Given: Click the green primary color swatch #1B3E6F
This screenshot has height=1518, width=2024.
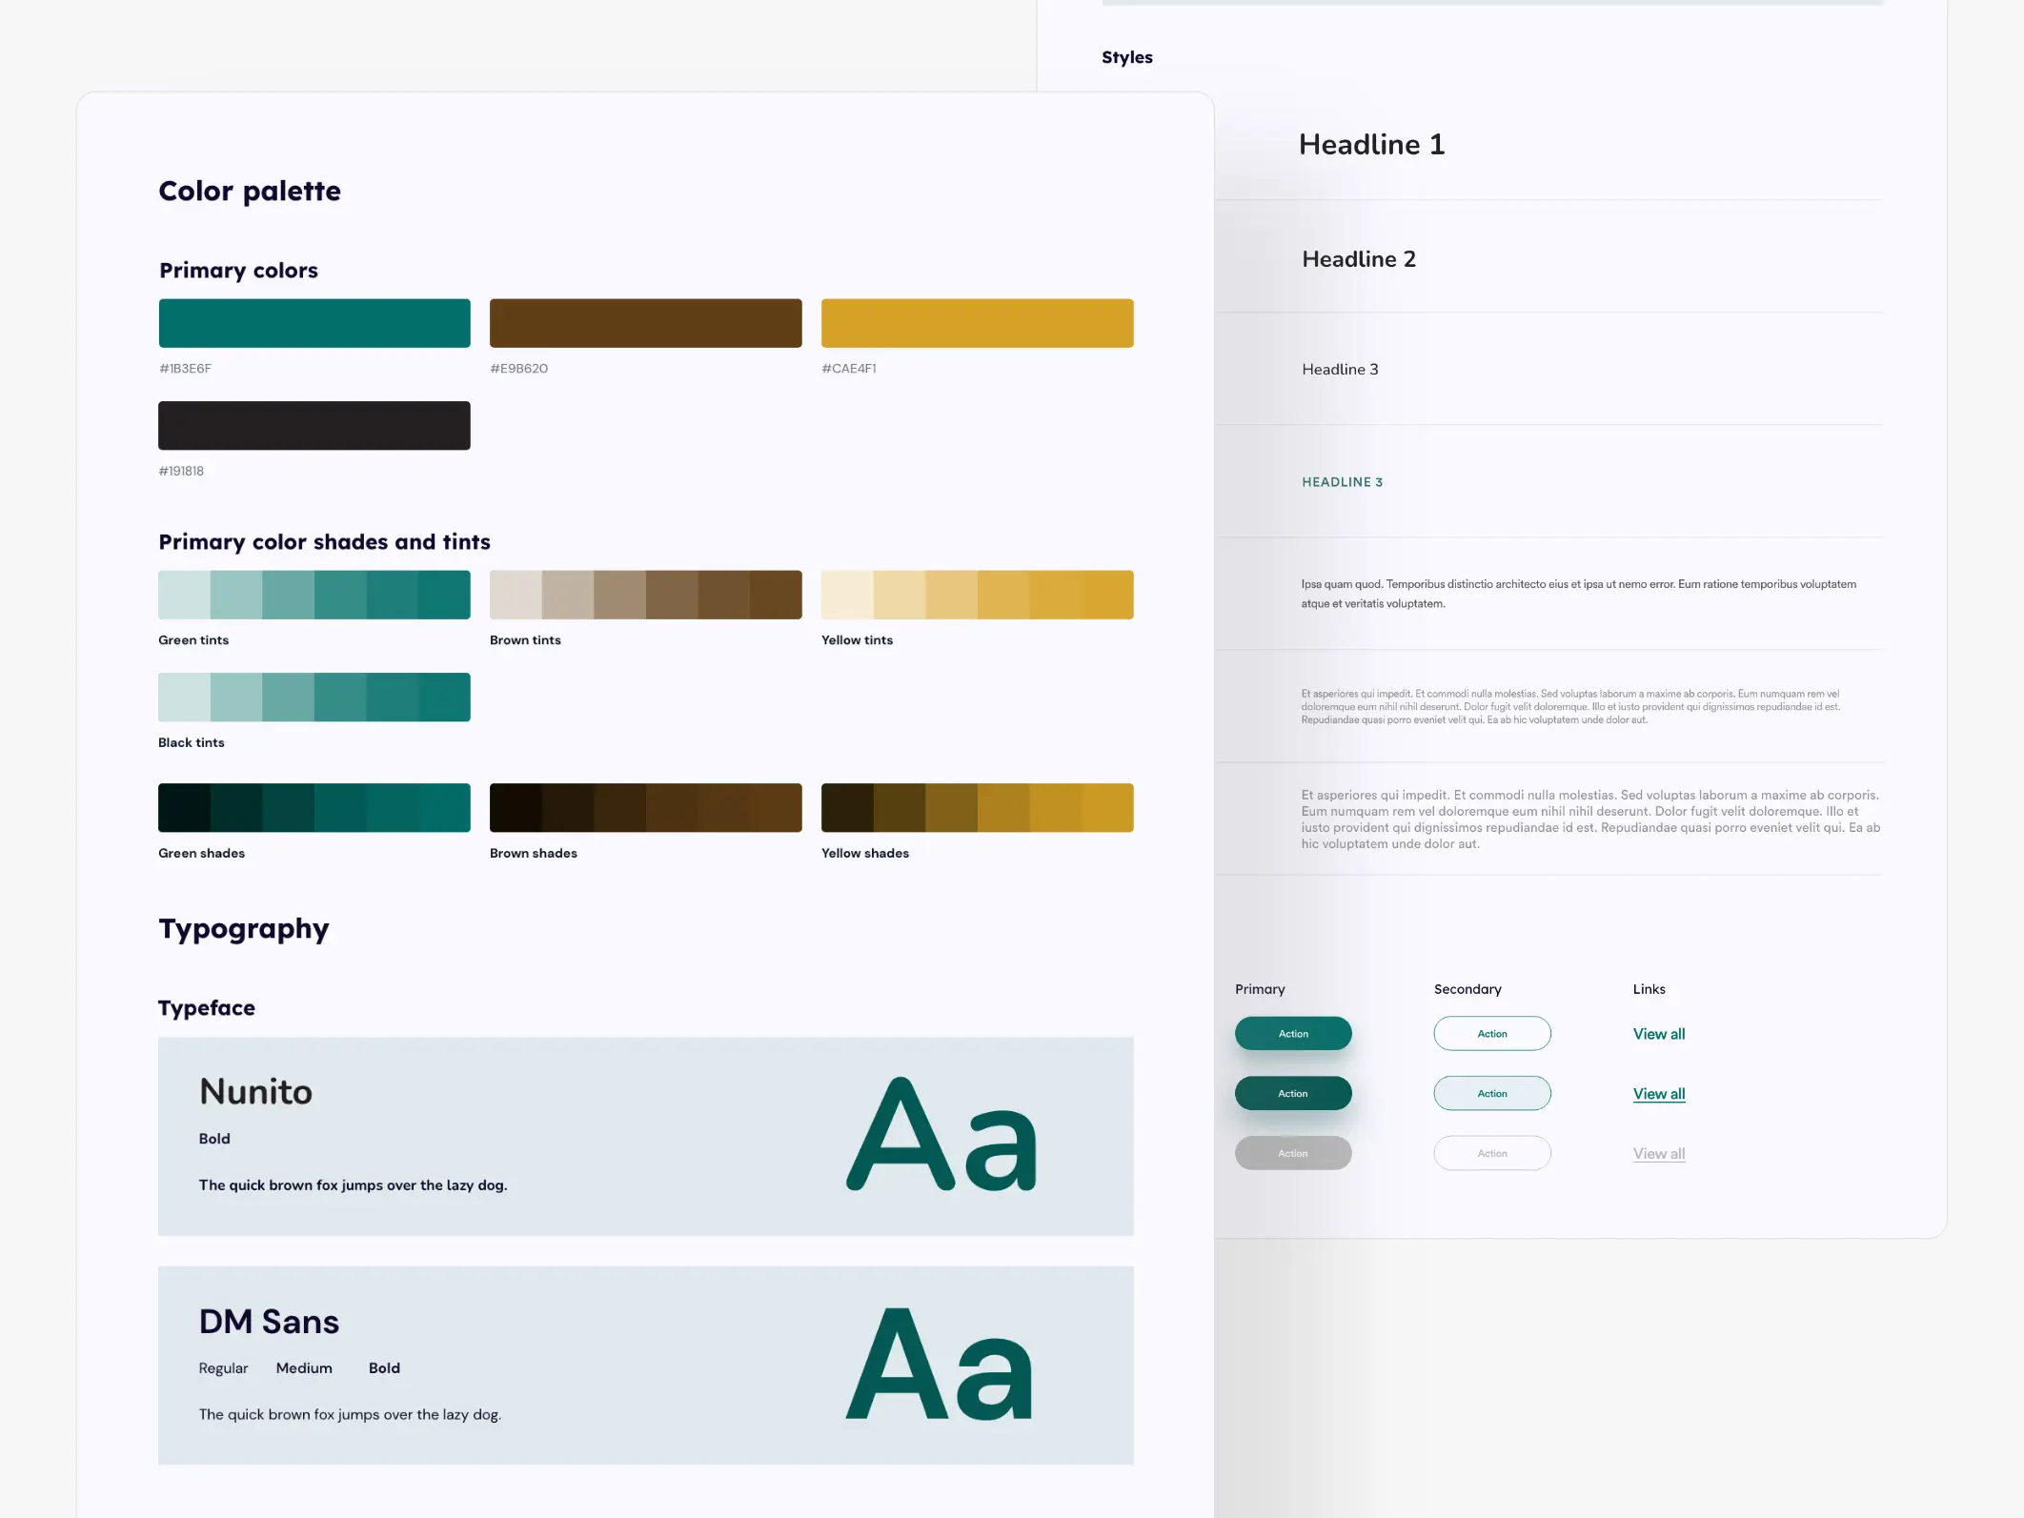Looking at the screenshot, I should coord(314,323).
